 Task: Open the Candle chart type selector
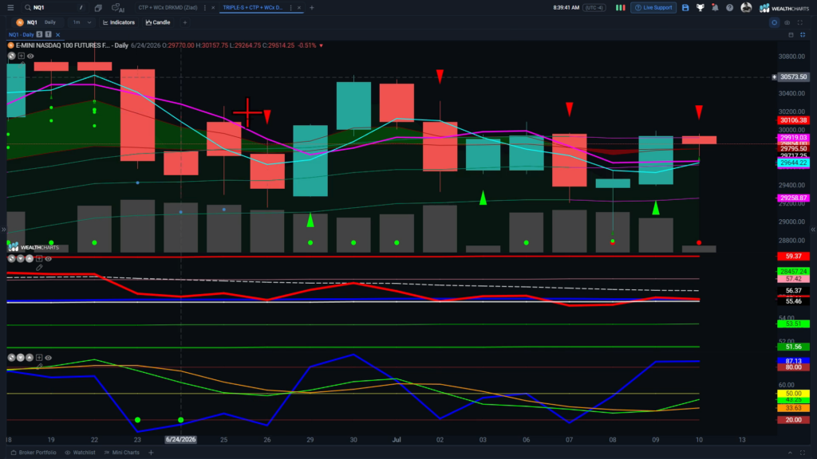158,22
